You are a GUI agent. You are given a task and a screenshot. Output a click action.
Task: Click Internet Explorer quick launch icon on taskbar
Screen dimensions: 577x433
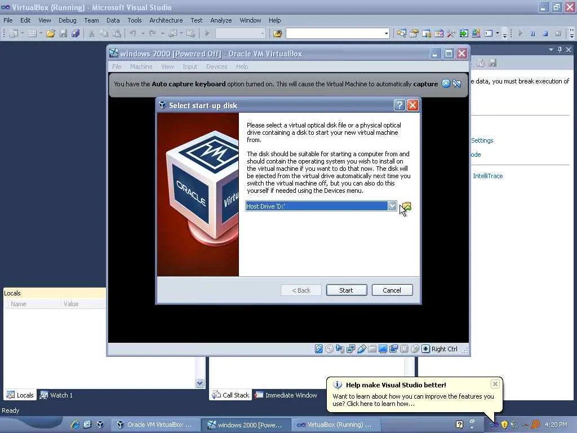(x=76, y=425)
